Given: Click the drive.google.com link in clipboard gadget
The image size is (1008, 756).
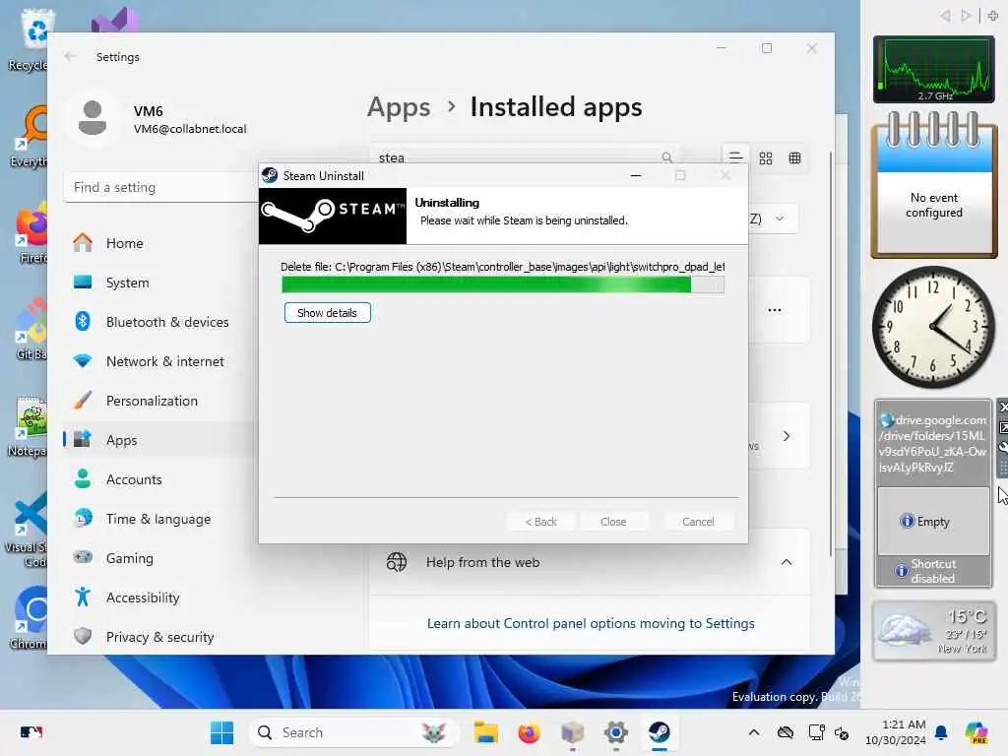Looking at the screenshot, I should [x=933, y=443].
